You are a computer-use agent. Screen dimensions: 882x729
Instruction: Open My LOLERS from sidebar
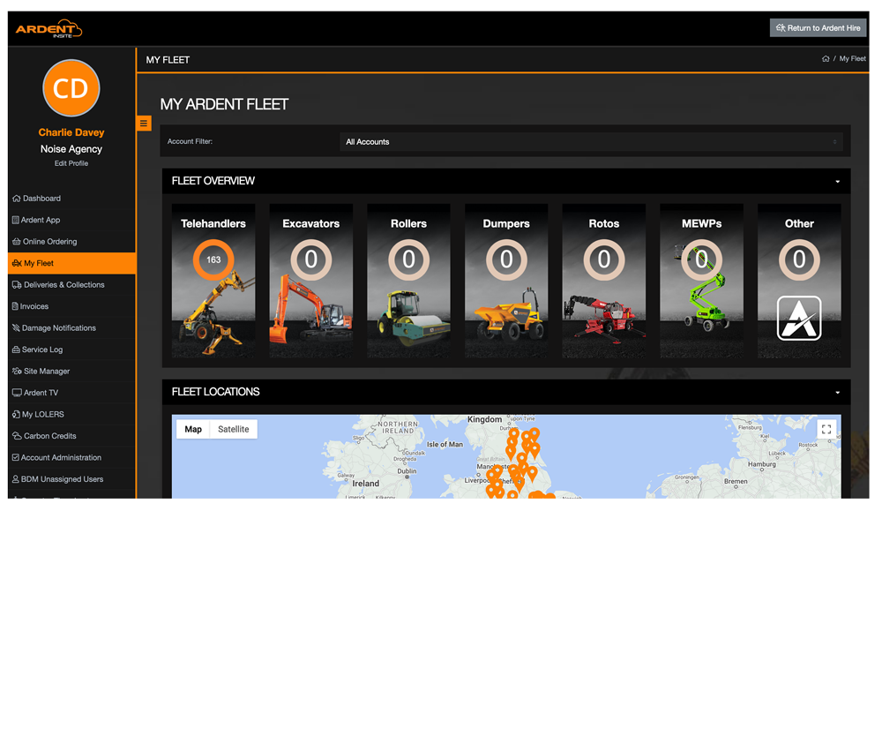pos(72,414)
